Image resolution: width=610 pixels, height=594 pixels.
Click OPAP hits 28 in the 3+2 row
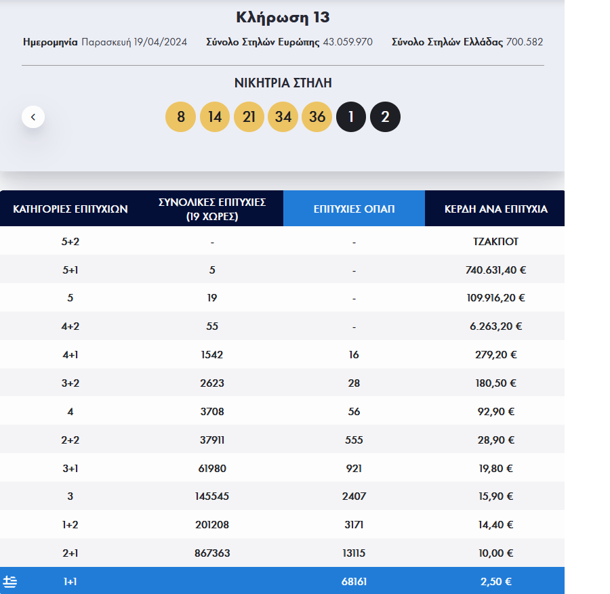tap(354, 383)
